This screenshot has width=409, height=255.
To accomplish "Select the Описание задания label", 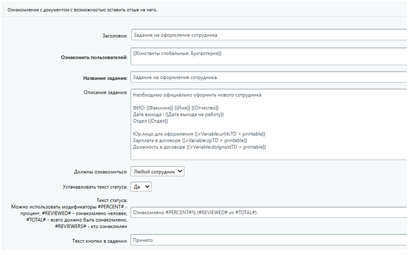I will (105, 92).
